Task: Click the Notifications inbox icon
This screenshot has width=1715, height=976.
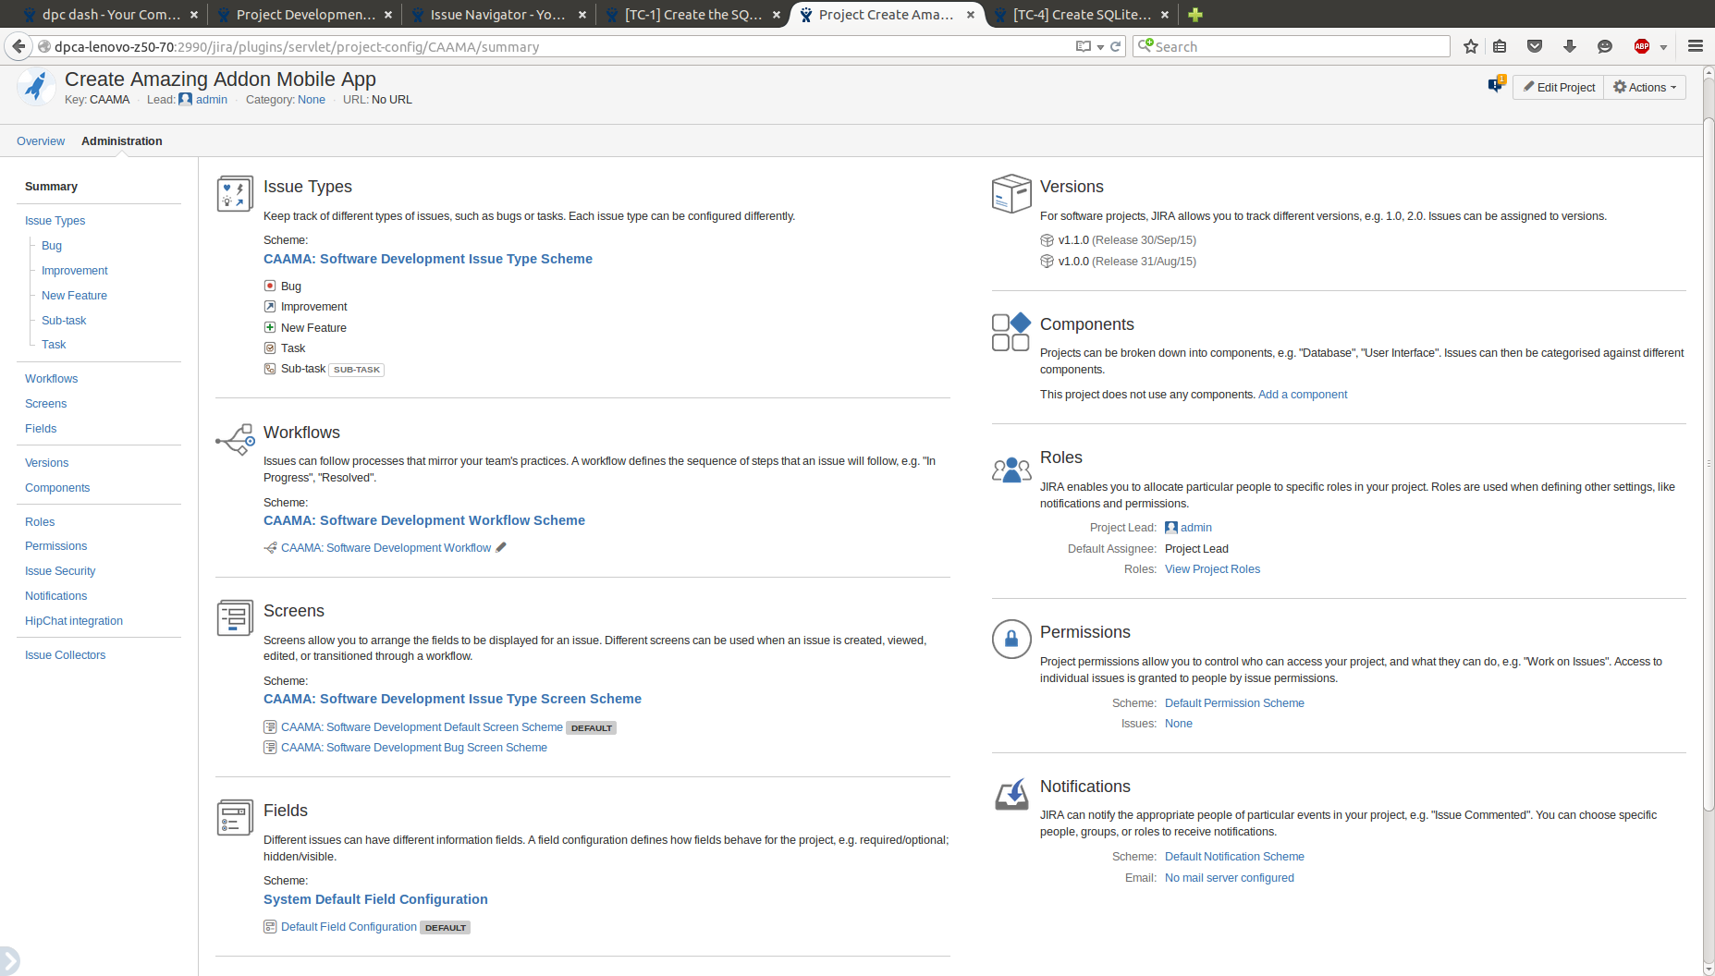Action: (x=1011, y=794)
